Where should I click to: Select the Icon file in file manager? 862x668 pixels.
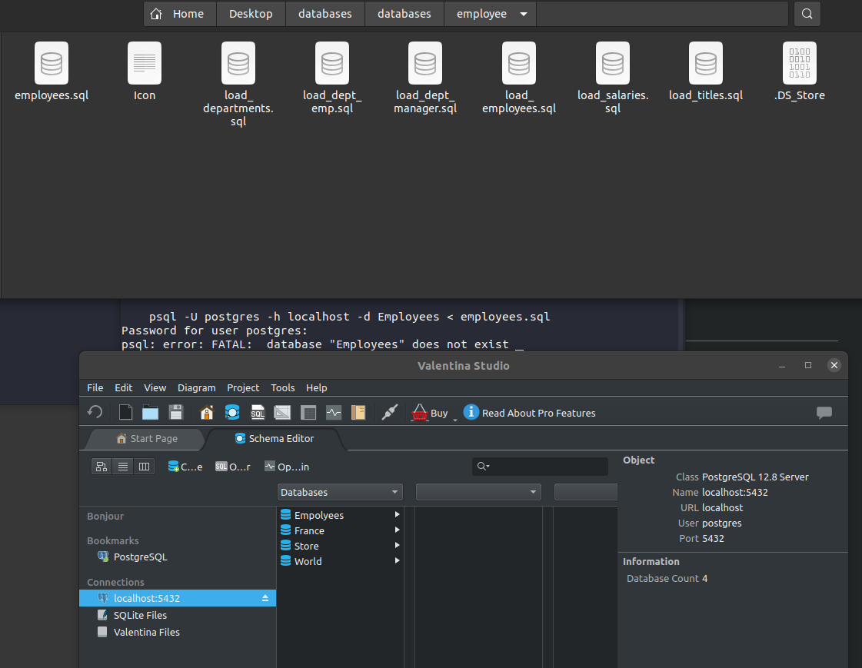pyautogui.click(x=145, y=71)
